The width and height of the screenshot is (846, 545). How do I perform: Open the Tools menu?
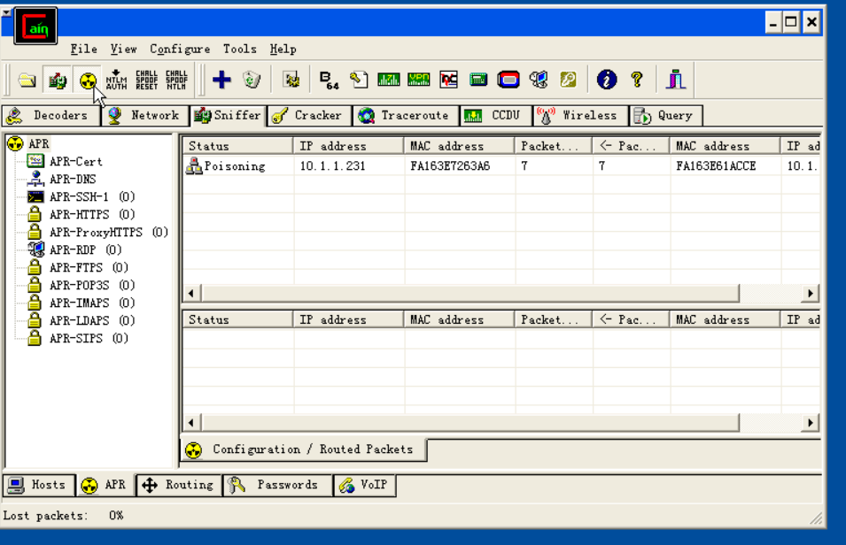239,49
